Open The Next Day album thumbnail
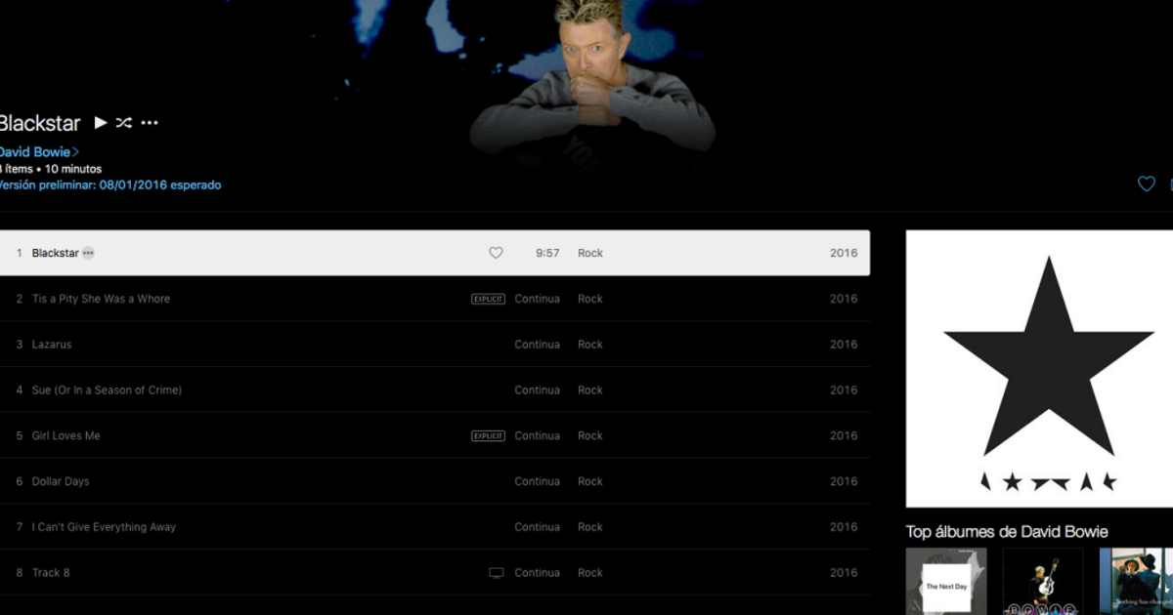 point(946,582)
